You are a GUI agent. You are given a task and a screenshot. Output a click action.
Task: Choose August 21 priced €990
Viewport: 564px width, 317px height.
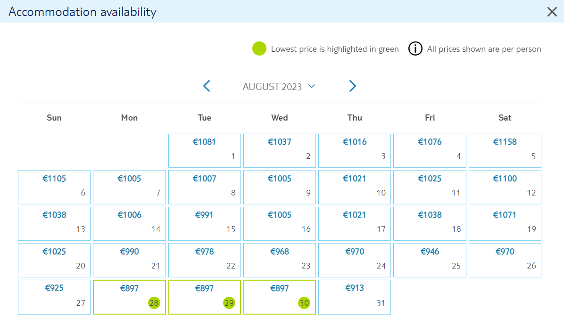pos(130,260)
